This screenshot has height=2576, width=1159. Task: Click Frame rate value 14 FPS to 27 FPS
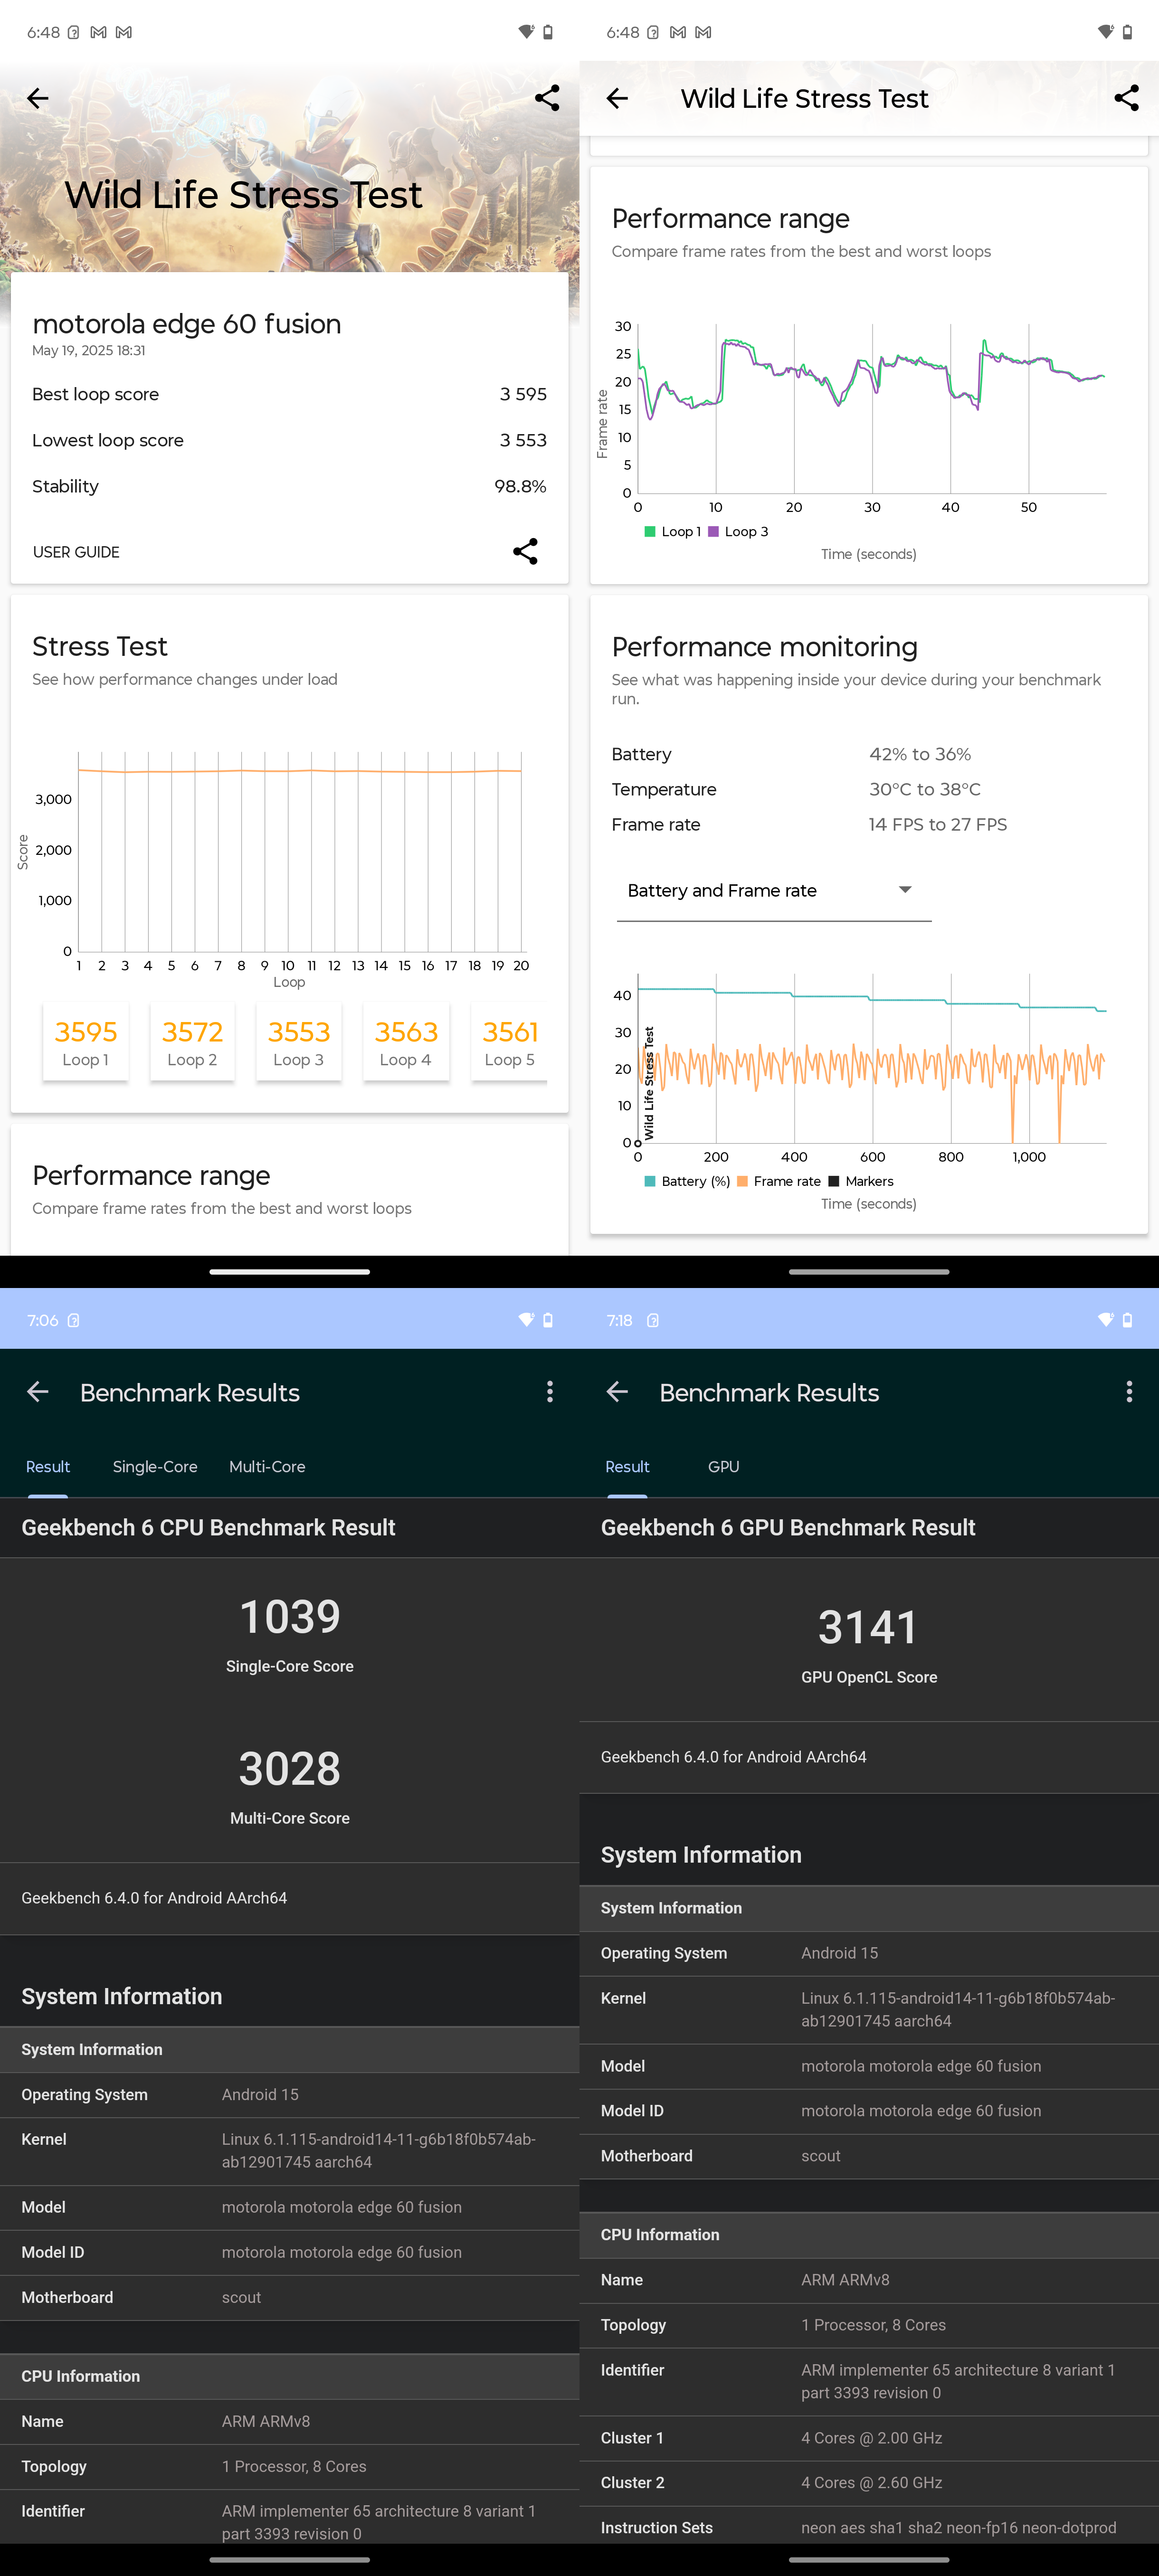tap(938, 824)
